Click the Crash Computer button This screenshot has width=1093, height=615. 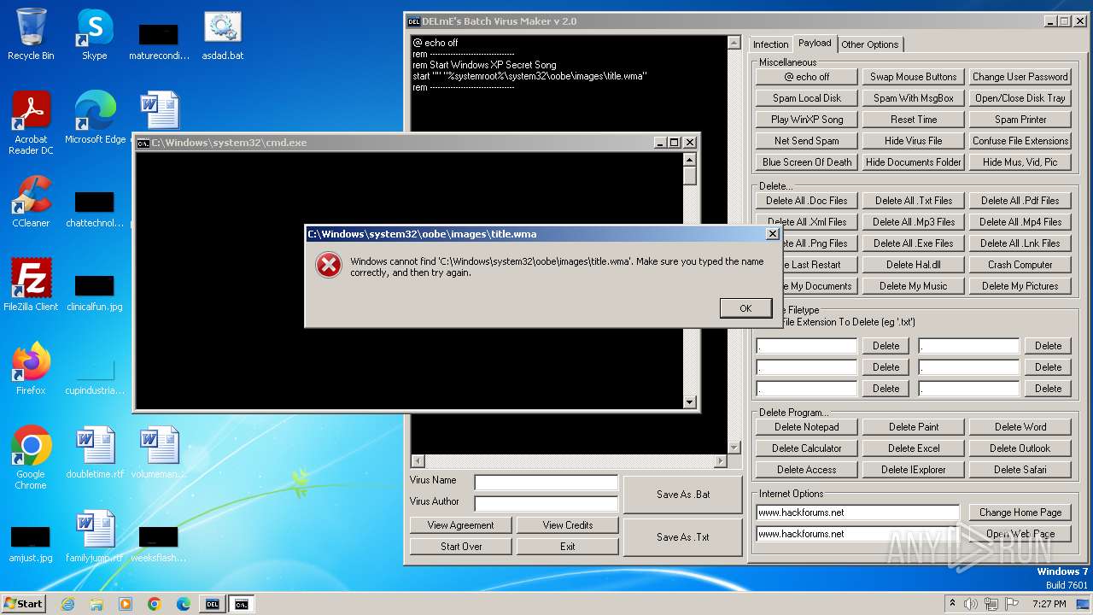(1020, 265)
